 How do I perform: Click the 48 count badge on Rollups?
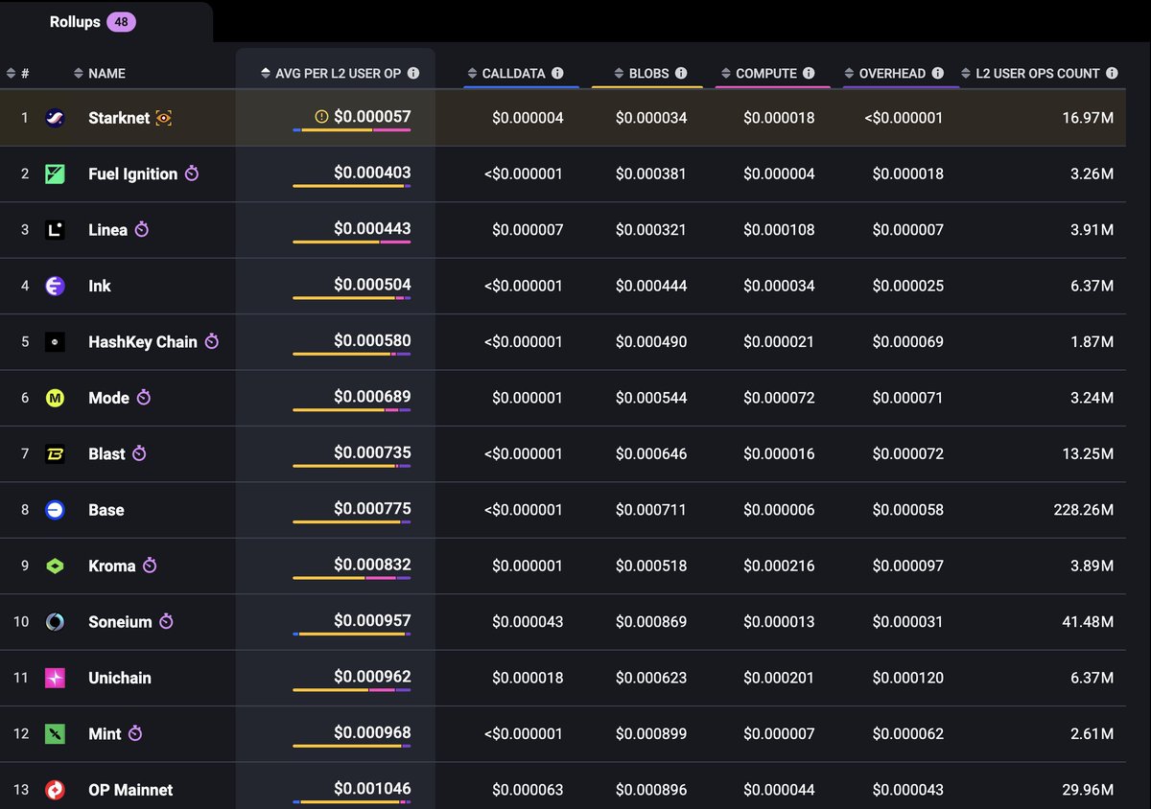coord(124,21)
